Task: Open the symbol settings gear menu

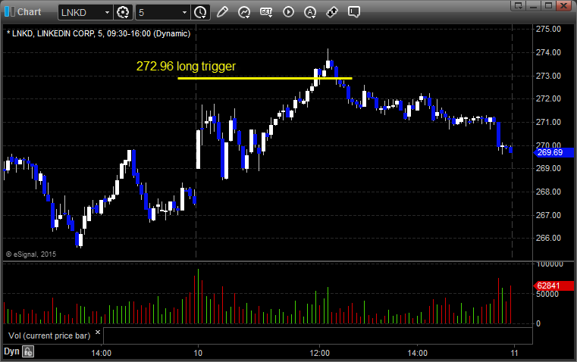Action: point(123,12)
